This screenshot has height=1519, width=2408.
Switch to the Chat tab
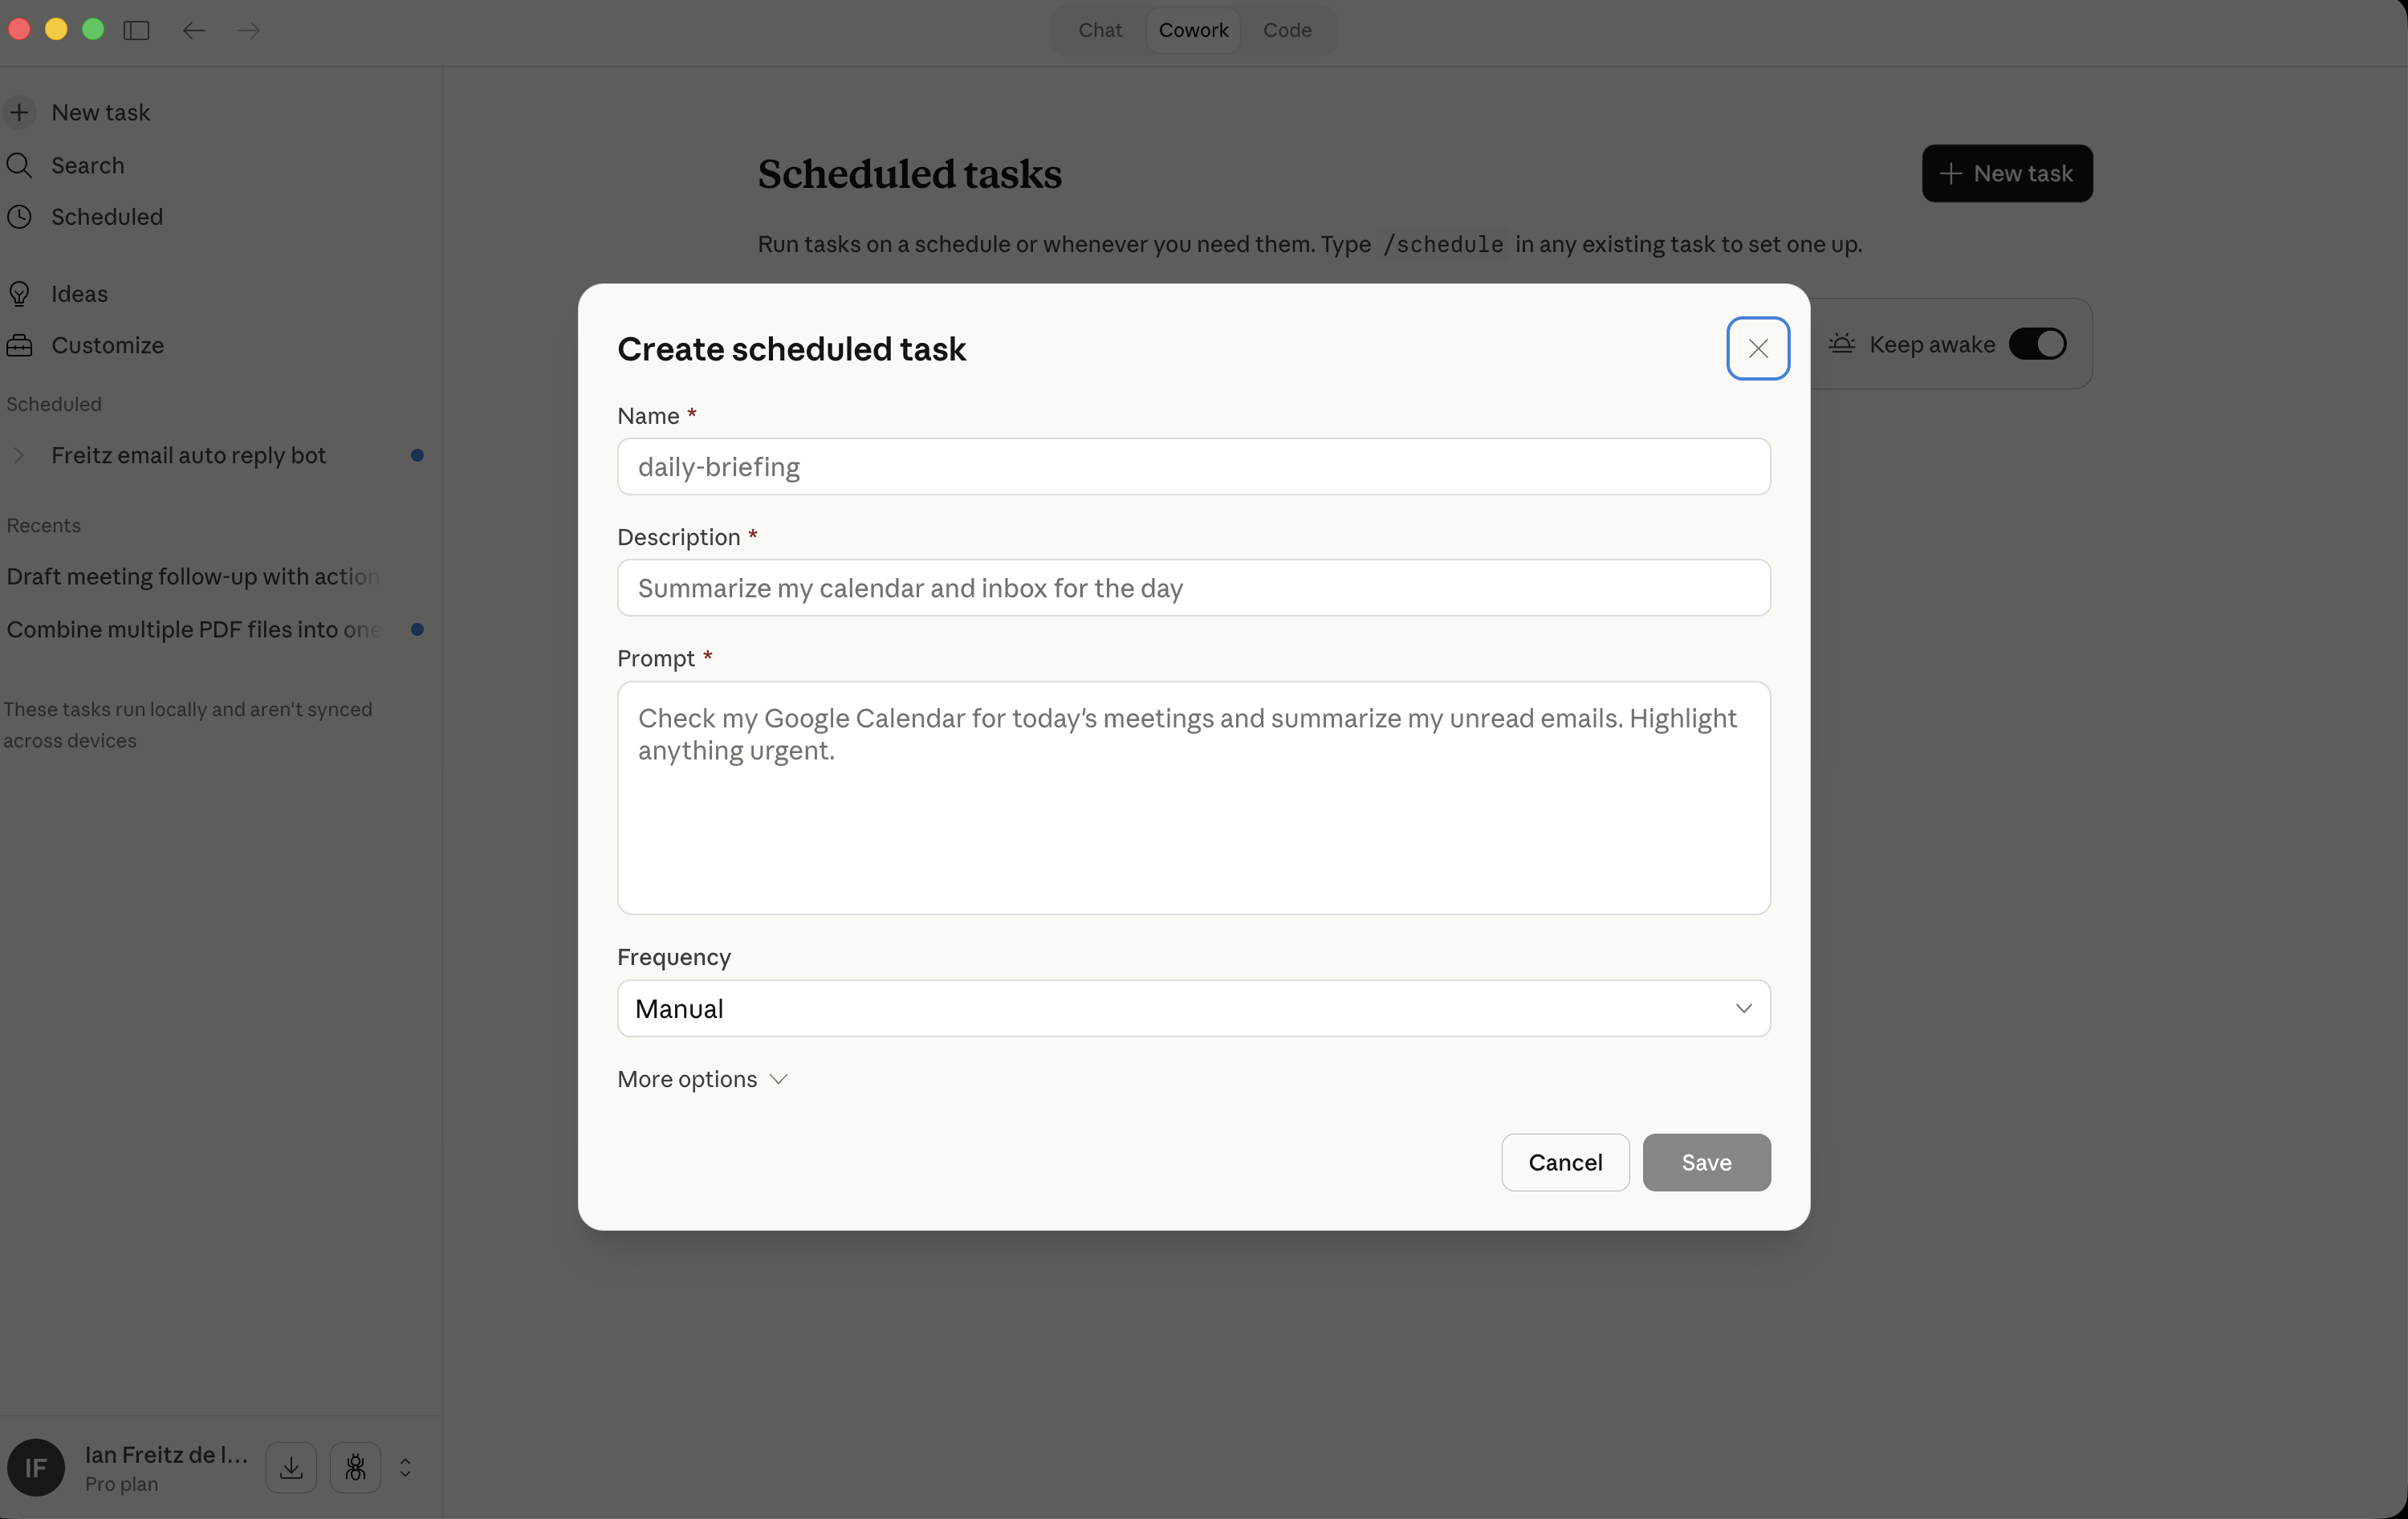click(x=1100, y=30)
